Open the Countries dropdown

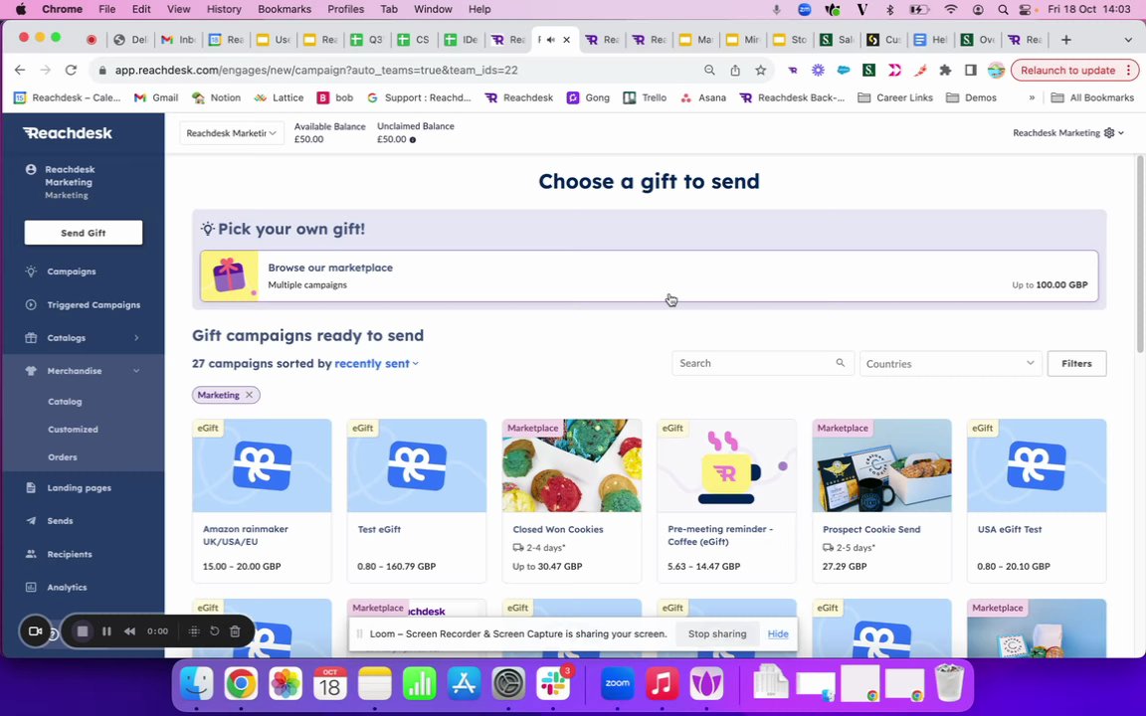pos(949,363)
